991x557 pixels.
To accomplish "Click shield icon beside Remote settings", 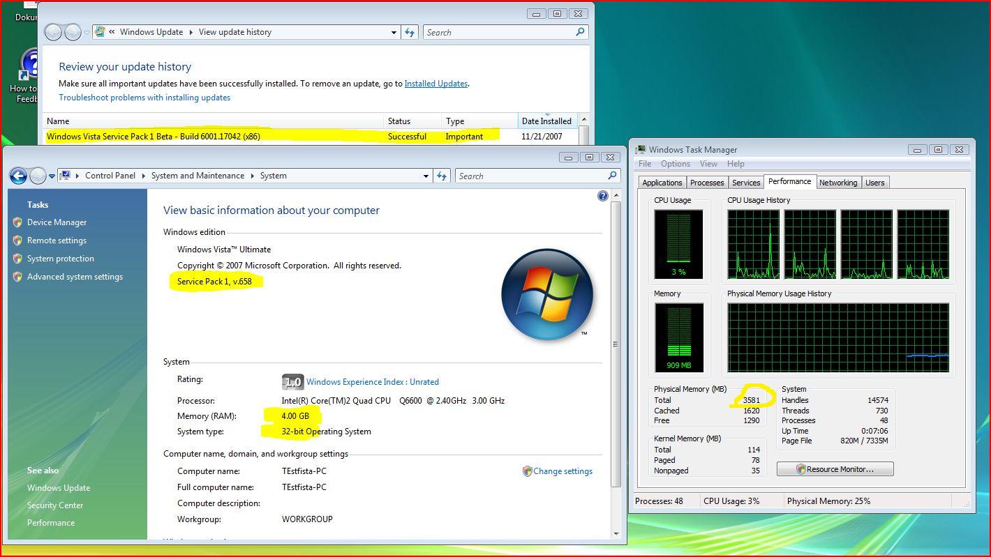I will coord(17,241).
